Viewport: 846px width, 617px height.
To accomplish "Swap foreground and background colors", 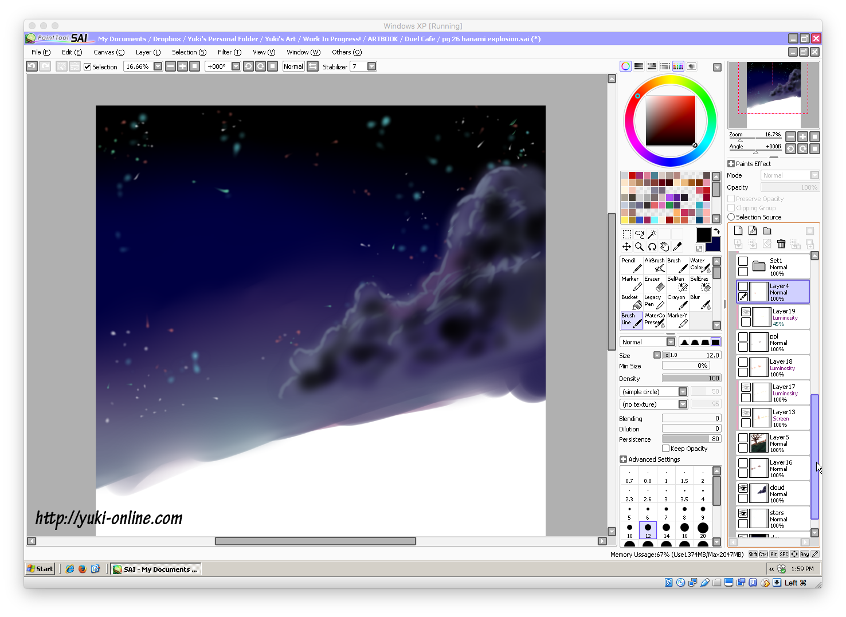I will tap(716, 231).
